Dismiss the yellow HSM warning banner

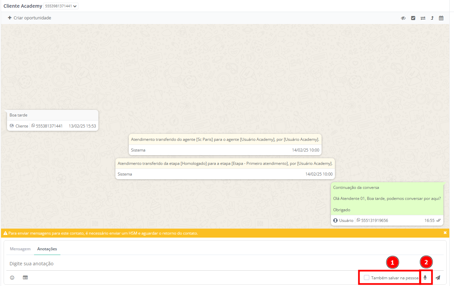click(x=445, y=233)
